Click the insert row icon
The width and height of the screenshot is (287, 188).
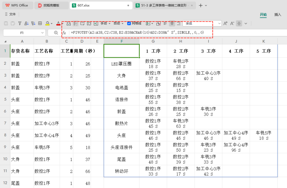pos(69,23)
